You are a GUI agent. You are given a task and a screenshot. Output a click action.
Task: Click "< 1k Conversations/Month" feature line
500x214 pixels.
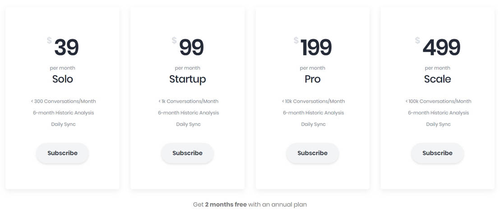[188, 101]
